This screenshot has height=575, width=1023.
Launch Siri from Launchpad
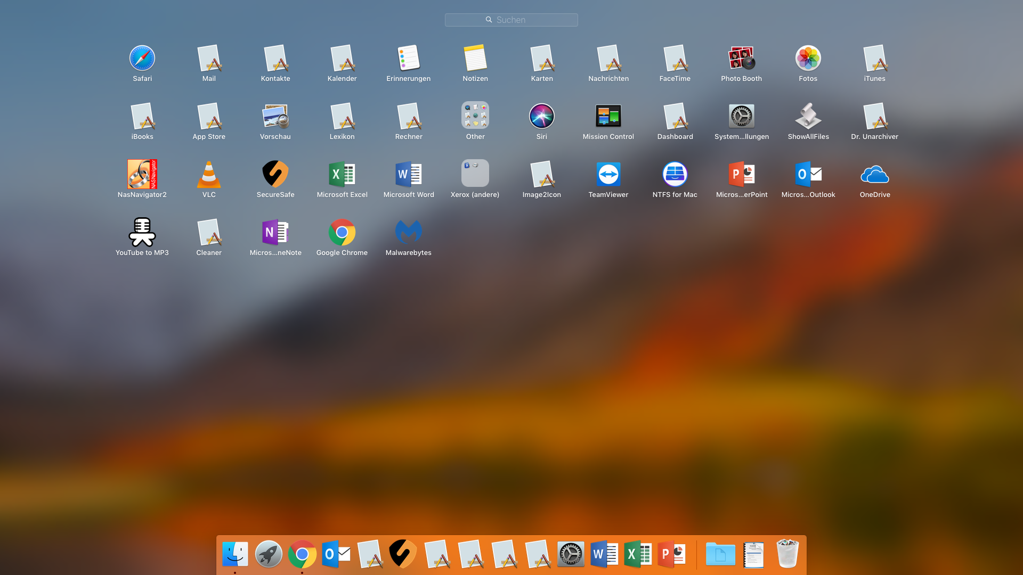[542, 117]
